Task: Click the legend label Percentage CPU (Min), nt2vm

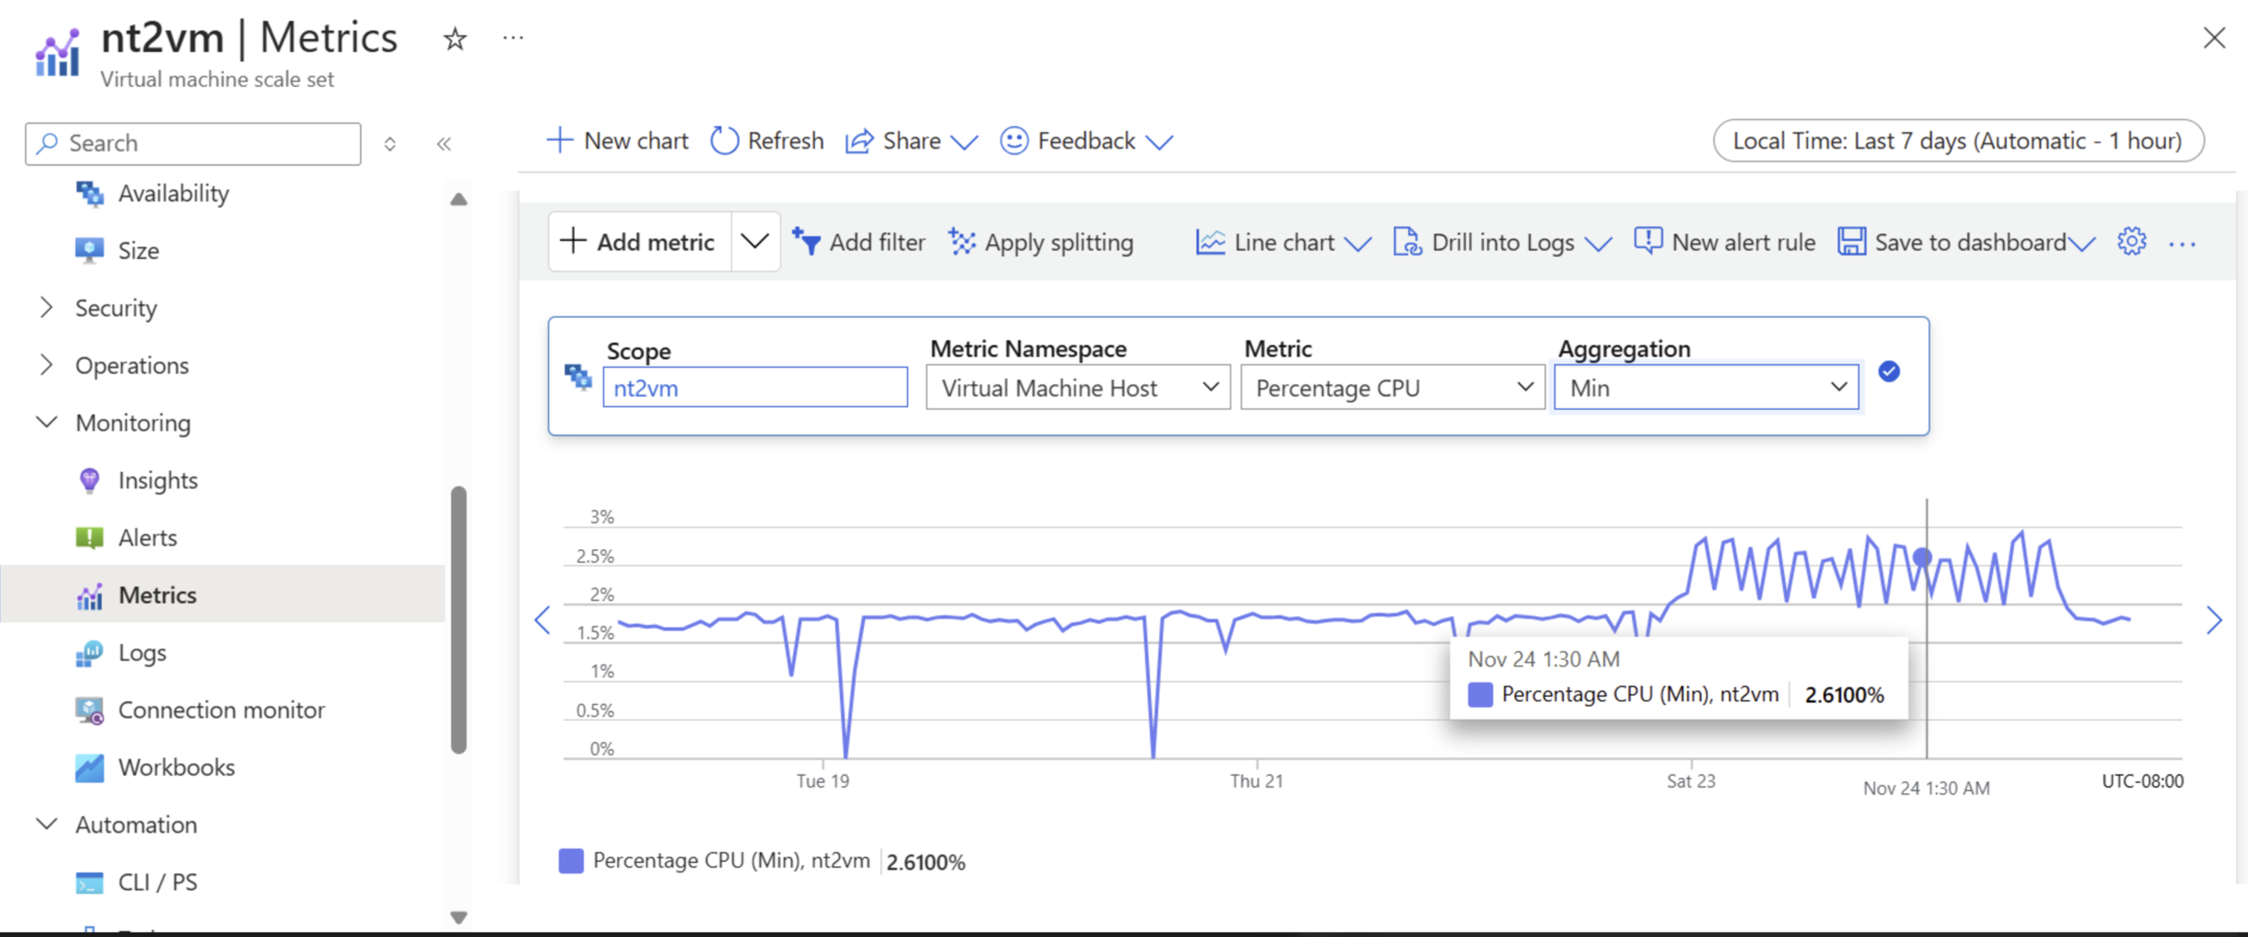Action: tap(731, 861)
